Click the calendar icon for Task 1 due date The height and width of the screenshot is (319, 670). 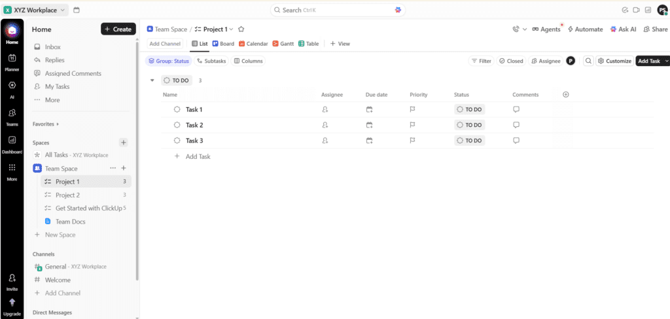[x=369, y=110]
